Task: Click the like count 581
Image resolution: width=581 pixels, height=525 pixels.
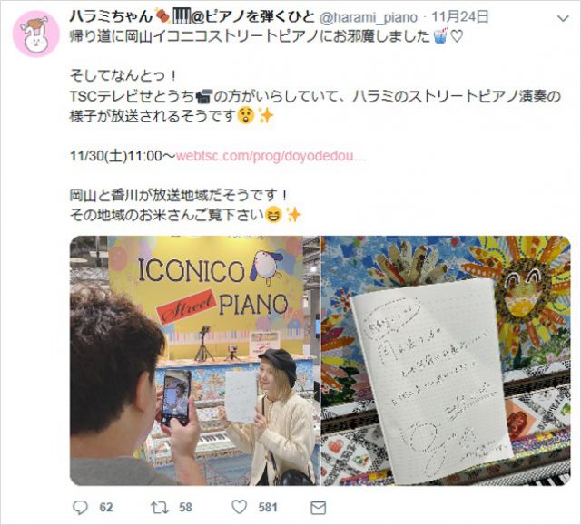Action: tap(268, 507)
